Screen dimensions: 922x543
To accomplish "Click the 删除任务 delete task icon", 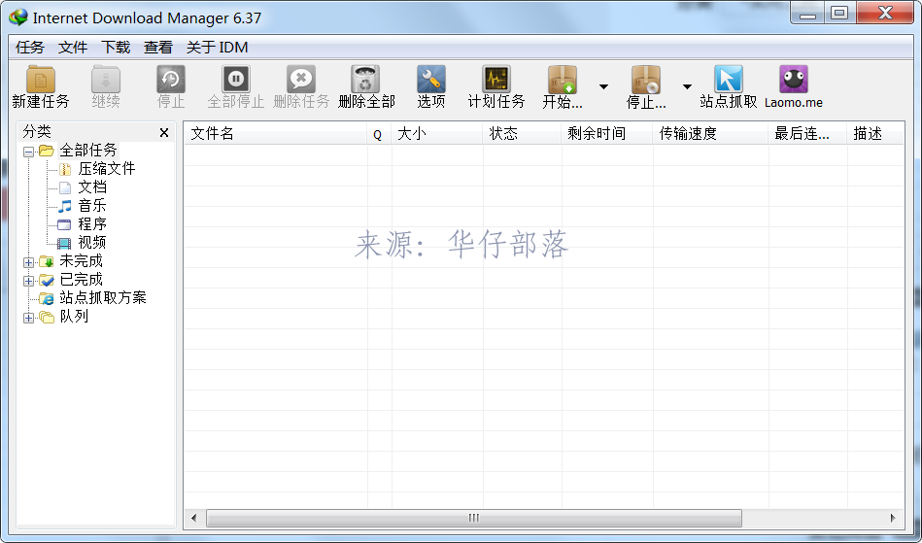I will point(301,80).
